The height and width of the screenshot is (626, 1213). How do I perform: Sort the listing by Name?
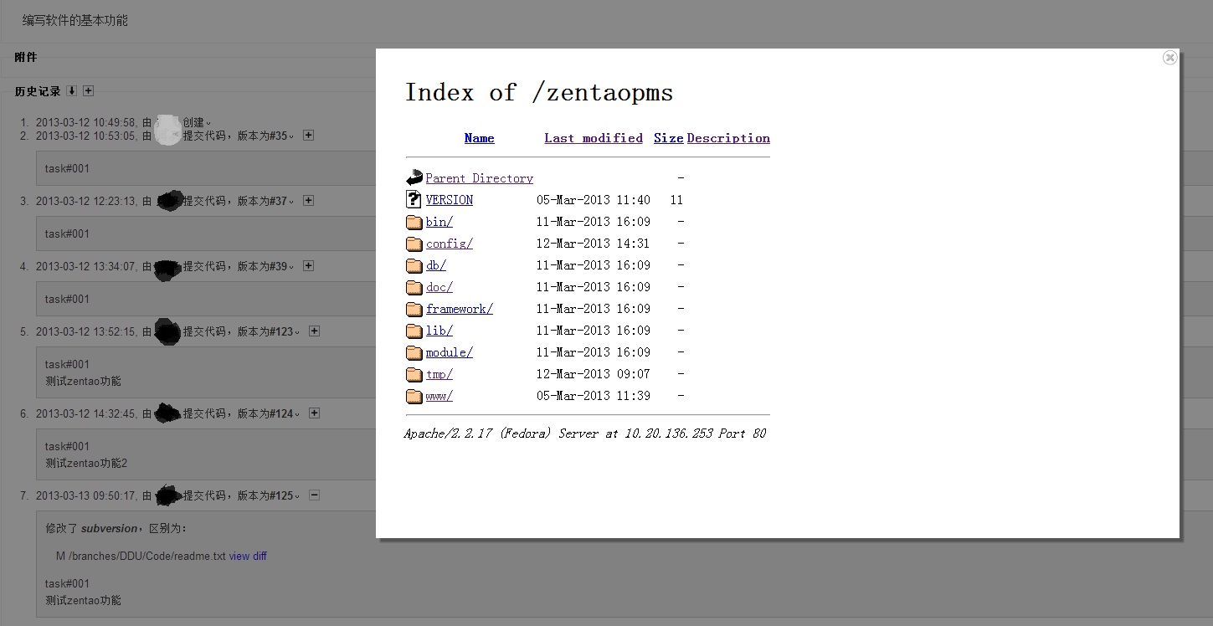(x=479, y=138)
